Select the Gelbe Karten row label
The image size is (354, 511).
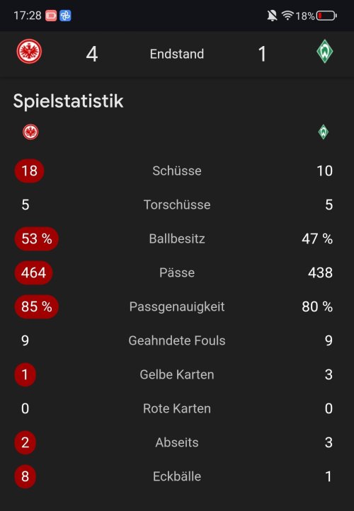(x=177, y=374)
